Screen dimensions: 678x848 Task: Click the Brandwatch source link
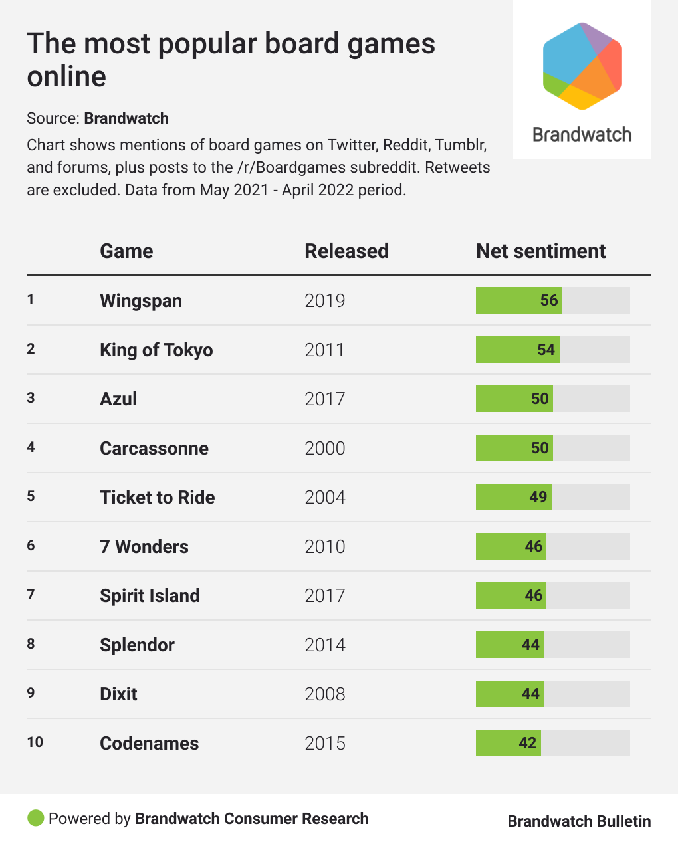[x=126, y=118]
